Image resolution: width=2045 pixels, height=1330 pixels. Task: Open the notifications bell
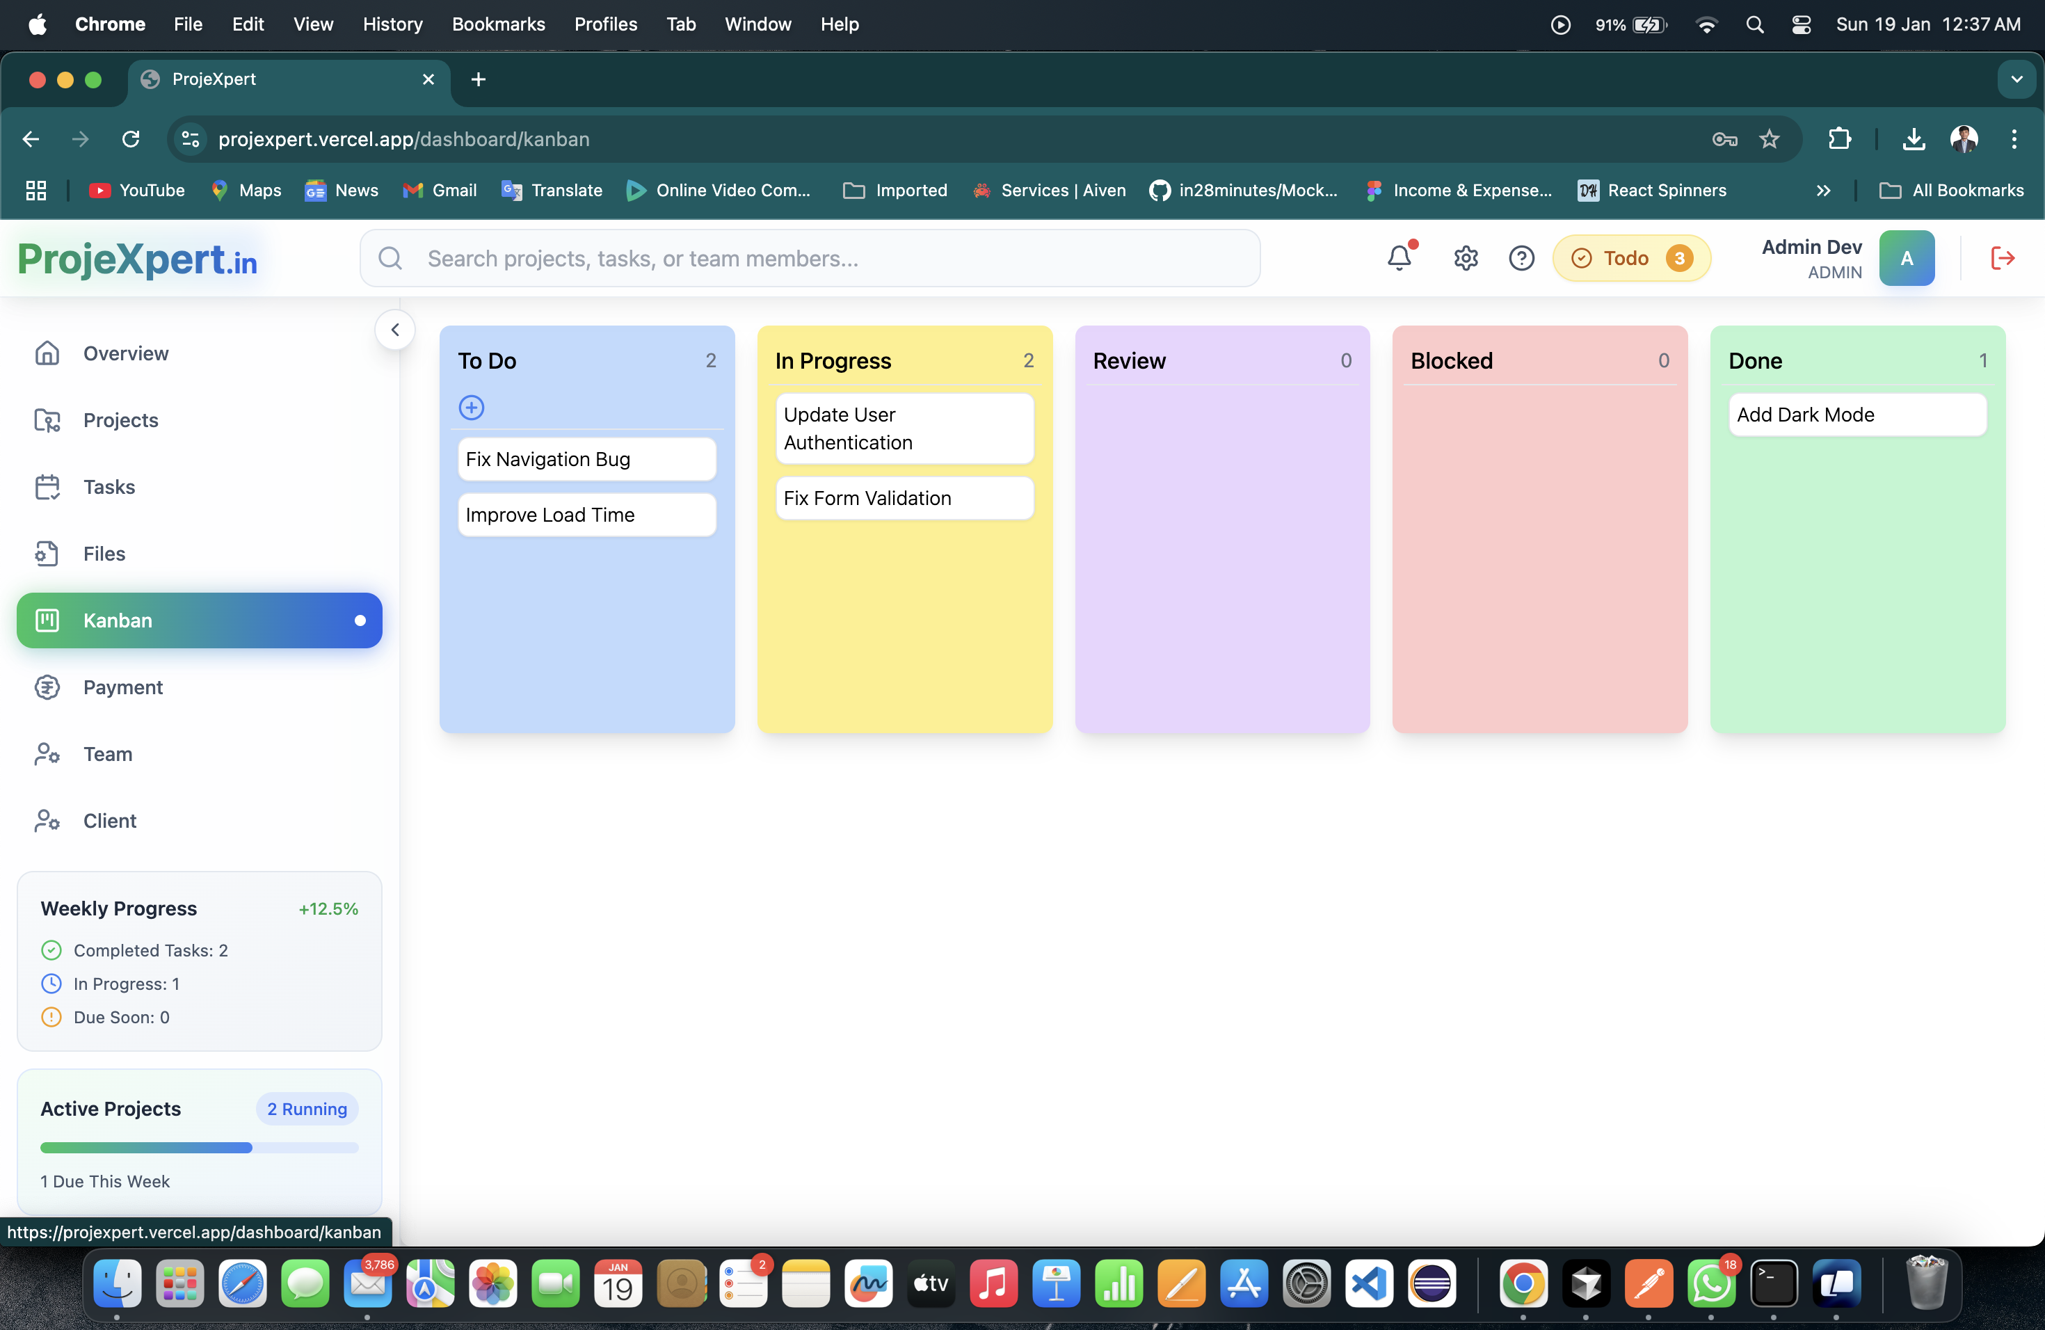[1400, 258]
